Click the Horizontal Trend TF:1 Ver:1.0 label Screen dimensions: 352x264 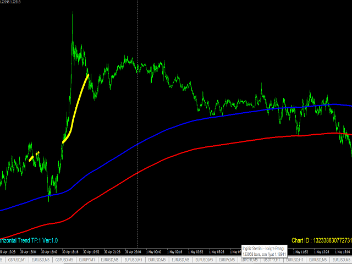click(x=29, y=240)
